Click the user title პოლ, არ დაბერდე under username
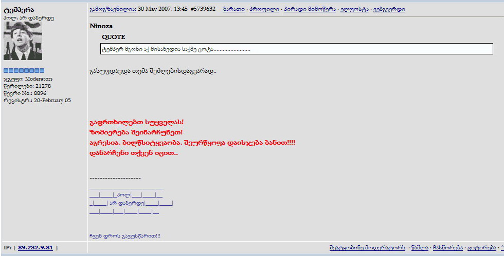This screenshot has width=504, height=256. [x=29, y=18]
